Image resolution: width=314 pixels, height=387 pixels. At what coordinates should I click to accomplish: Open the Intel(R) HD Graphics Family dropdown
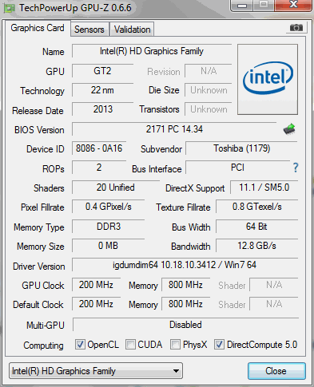click(x=96, y=371)
